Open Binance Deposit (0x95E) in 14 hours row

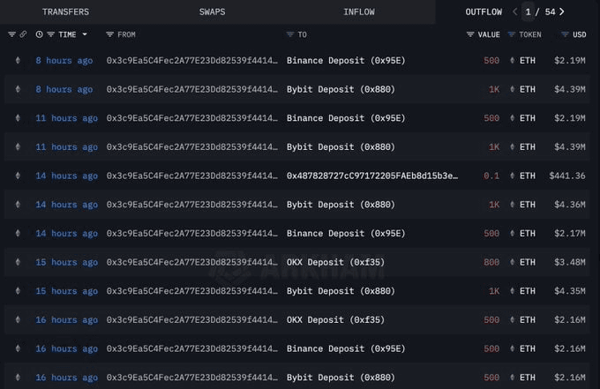[346, 234]
